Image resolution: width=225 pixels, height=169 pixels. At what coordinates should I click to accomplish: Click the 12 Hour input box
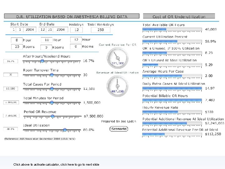76,40
